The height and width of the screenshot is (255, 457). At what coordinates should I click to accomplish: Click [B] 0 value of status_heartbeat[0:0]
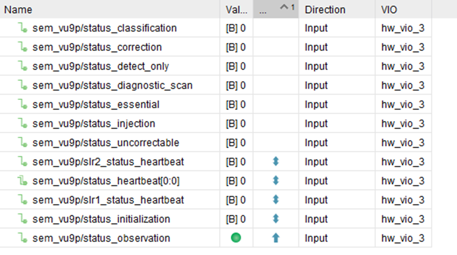(x=236, y=181)
